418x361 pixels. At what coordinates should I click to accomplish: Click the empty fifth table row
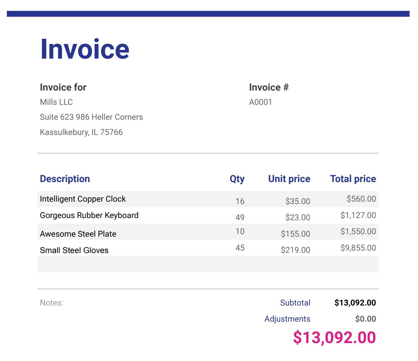(208, 264)
